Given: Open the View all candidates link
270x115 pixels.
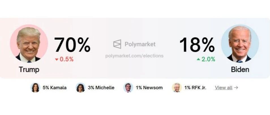Looking at the screenshot, I should click(224, 88).
